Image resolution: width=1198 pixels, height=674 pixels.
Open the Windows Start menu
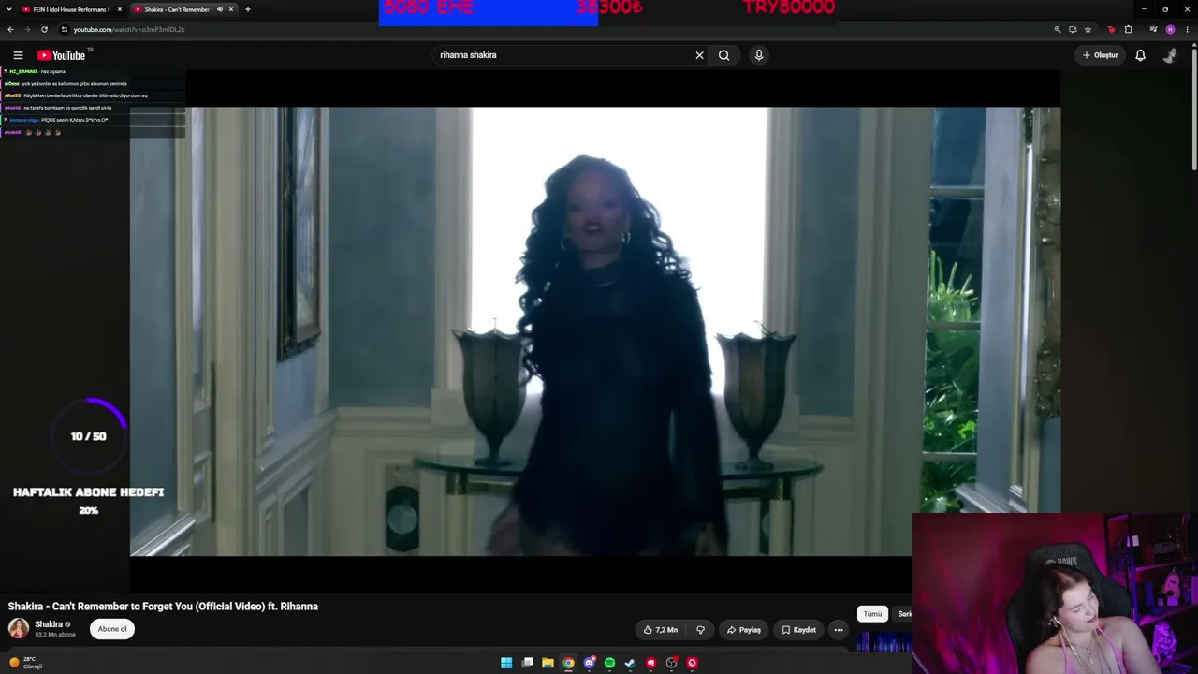point(506,663)
